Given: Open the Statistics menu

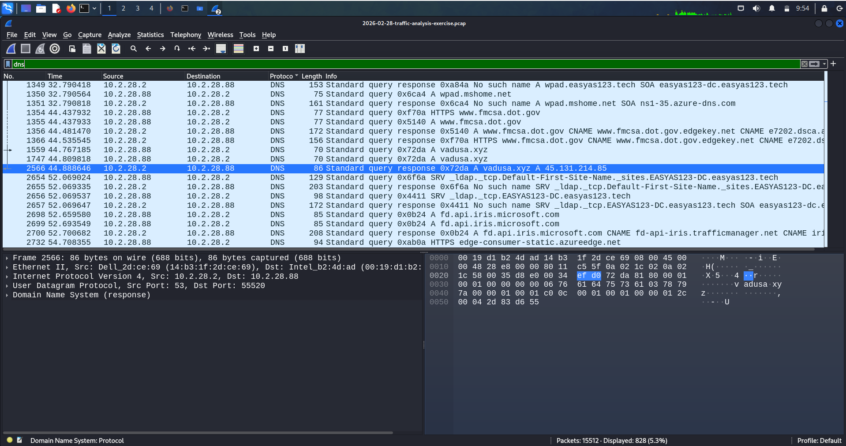Looking at the screenshot, I should tap(150, 35).
